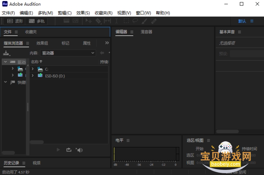264x175 pixels.
Task: Open the 默认 workspace menu icon
Action: tap(252, 21)
